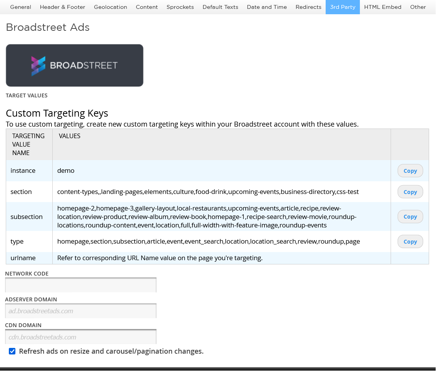Switch to Date and Time tab

[x=267, y=7]
